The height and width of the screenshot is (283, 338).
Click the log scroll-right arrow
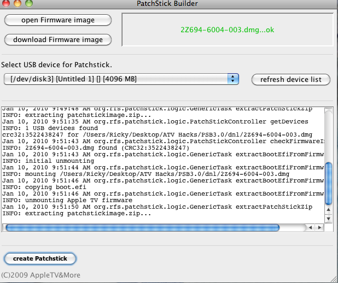click(x=319, y=227)
